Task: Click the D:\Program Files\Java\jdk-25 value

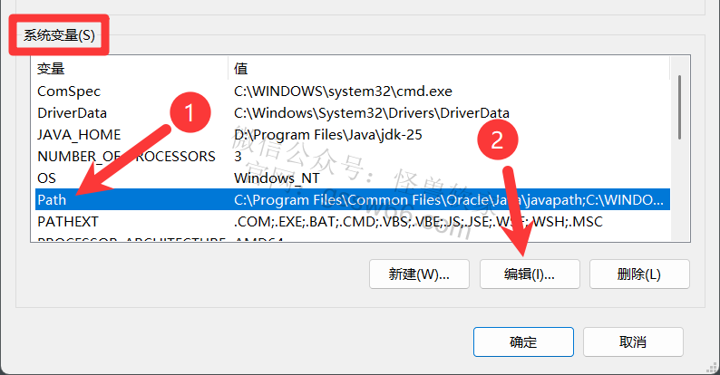Action: pos(328,135)
